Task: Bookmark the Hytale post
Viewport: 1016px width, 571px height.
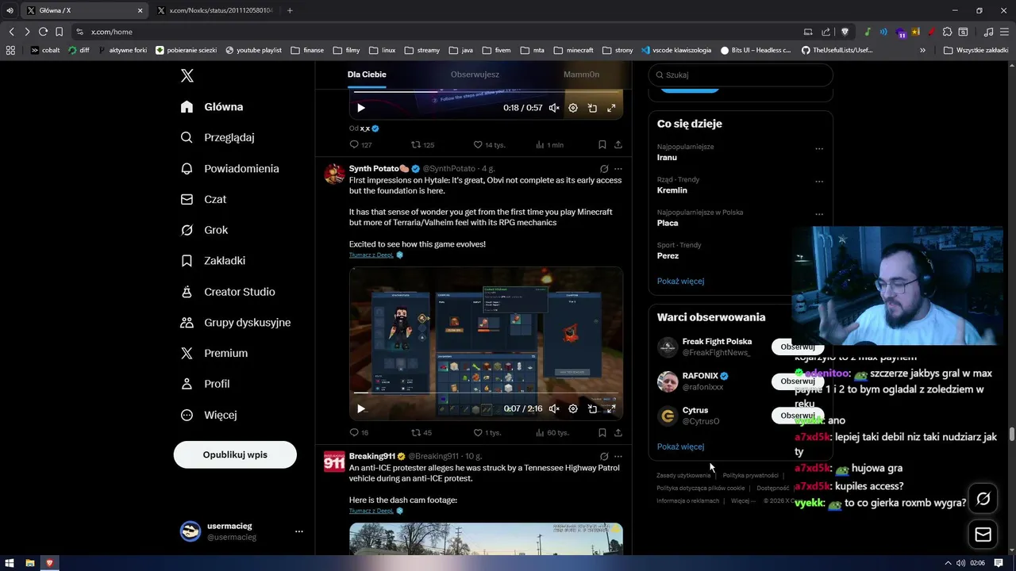Action: coord(602,433)
